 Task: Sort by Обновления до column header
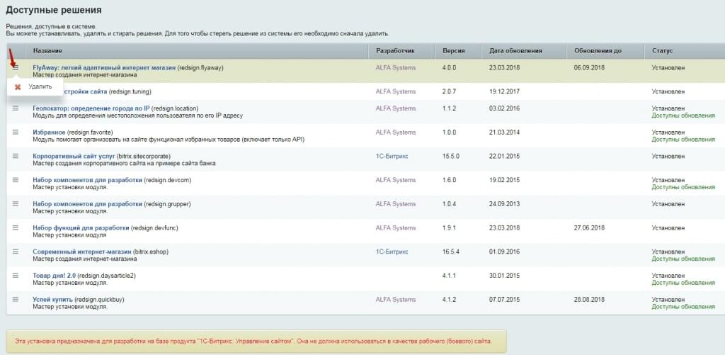click(598, 50)
